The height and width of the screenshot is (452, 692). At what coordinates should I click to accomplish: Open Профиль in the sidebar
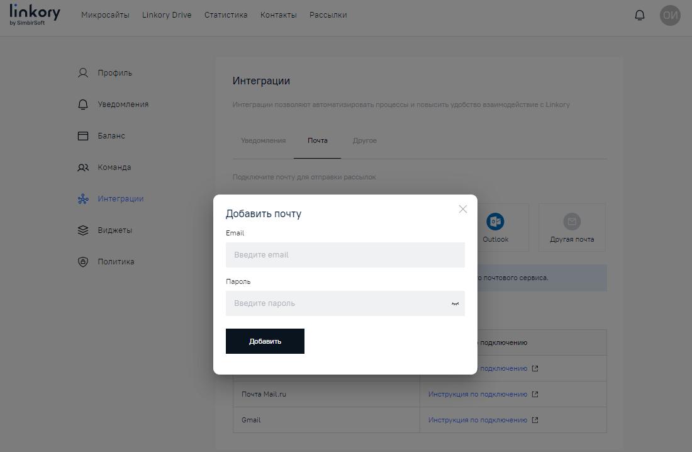click(114, 73)
